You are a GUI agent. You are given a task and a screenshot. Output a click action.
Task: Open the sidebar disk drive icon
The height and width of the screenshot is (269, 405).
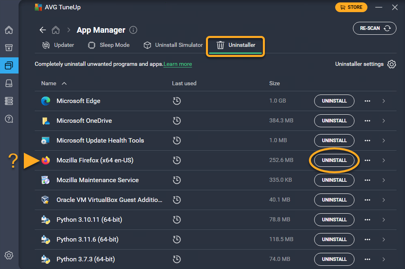pyautogui.click(x=9, y=83)
